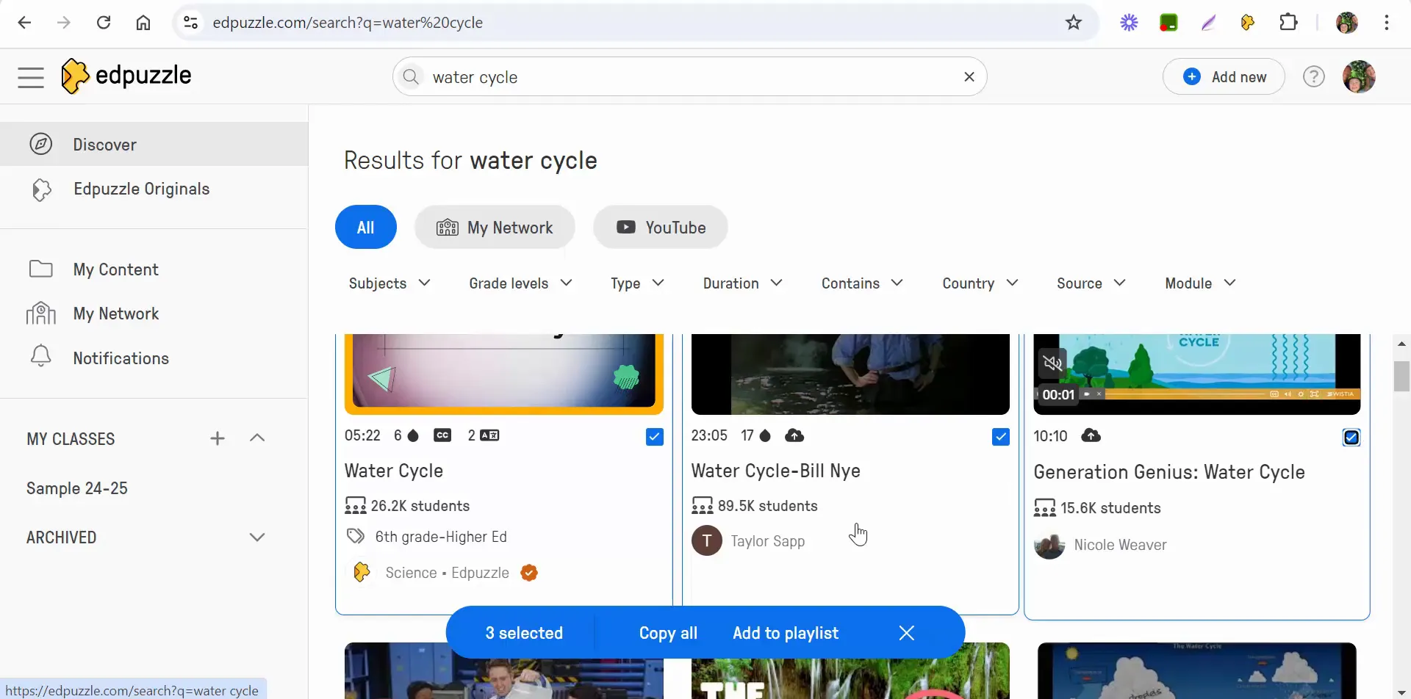Image resolution: width=1411 pixels, height=699 pixels.
Task: Open the Water Cycle-Bill Nye title
Action: (x=775, y=471)
